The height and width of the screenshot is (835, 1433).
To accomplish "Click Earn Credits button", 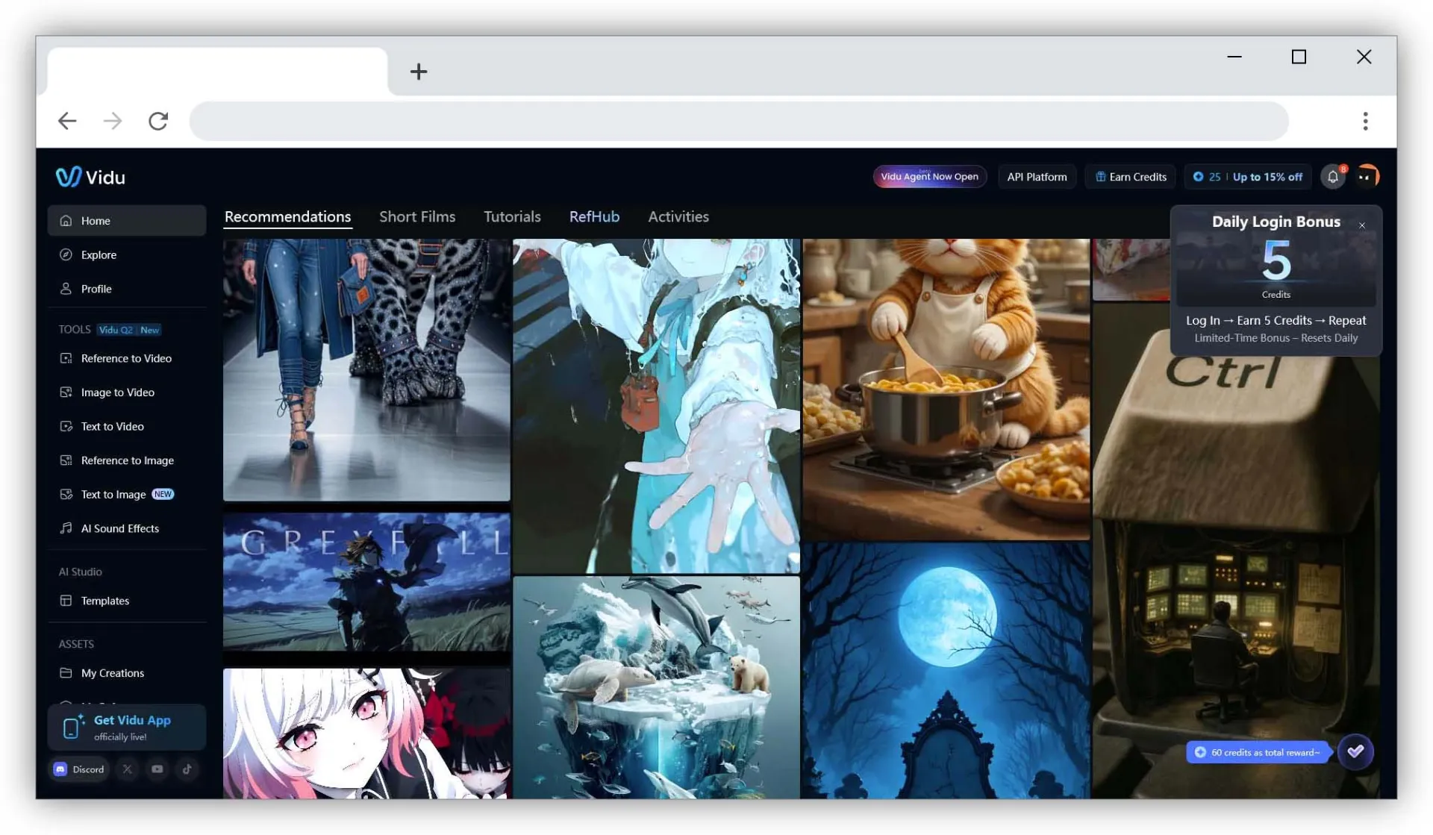I will [1131, 177].
